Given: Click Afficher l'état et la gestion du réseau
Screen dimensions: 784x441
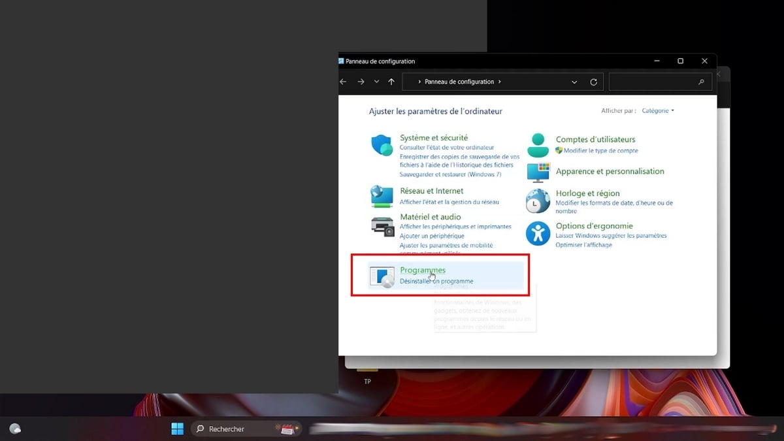Looking at the screenshot, I should tap(449, 203).
